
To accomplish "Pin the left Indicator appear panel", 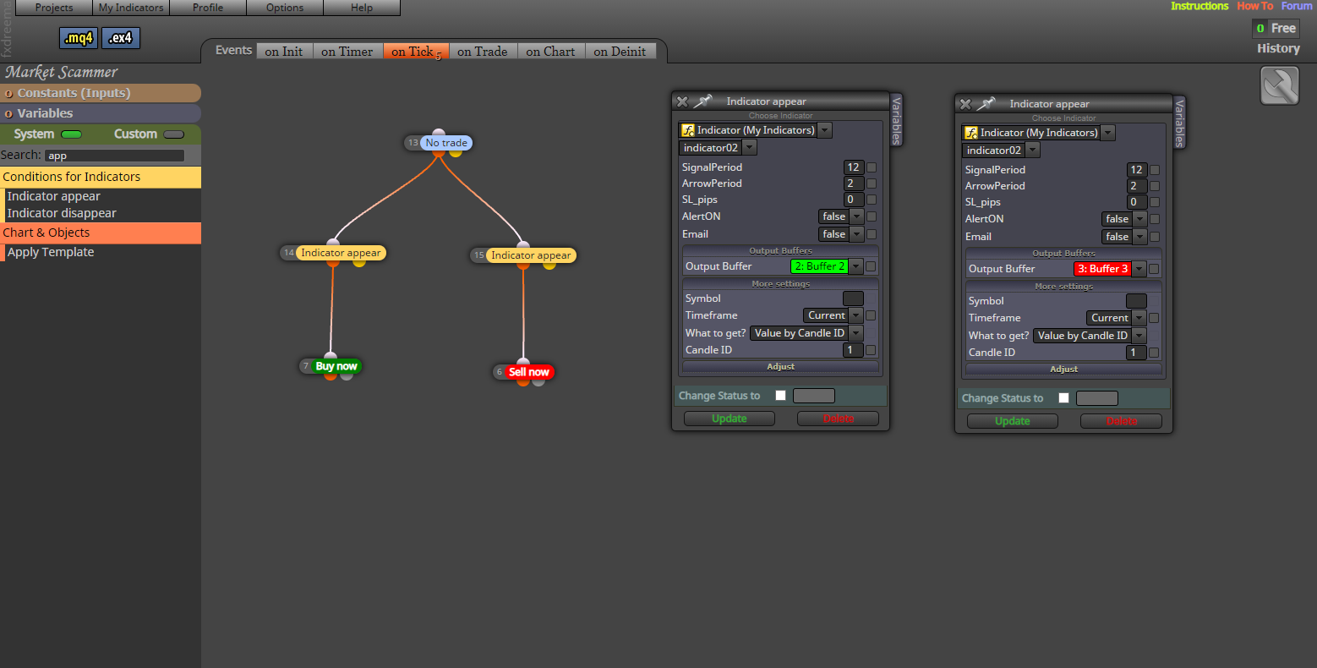I will click(703, 101).
